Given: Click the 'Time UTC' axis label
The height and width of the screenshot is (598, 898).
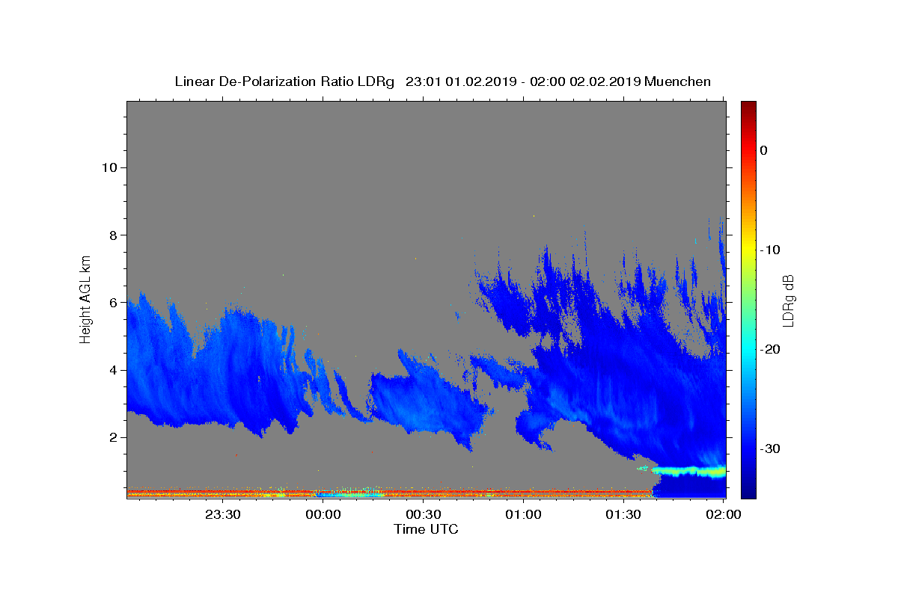Looking at the screenshot, I should pos(426,529).
